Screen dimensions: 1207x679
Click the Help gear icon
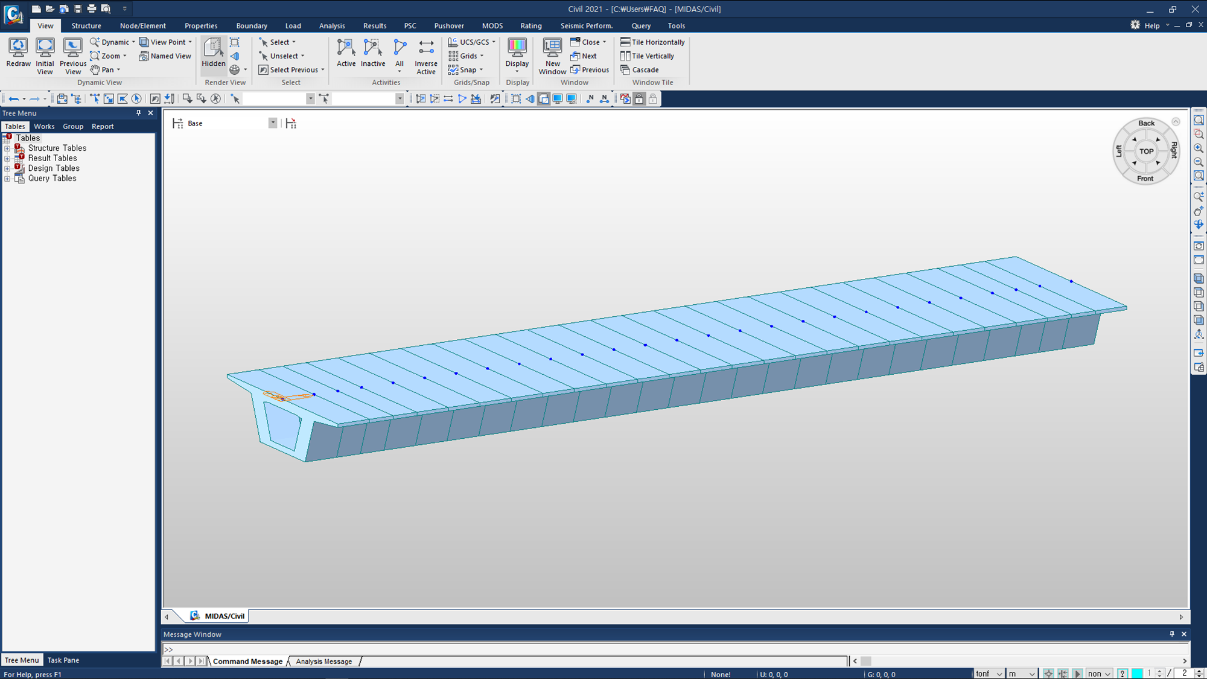click(x=1135, y=25)
